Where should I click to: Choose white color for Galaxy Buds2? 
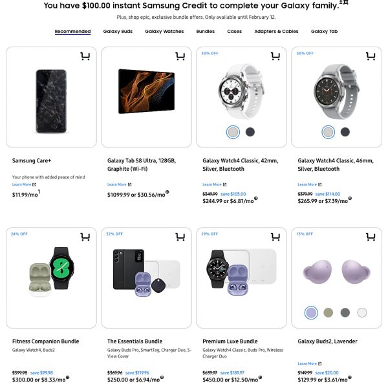(x=362, y=312)
